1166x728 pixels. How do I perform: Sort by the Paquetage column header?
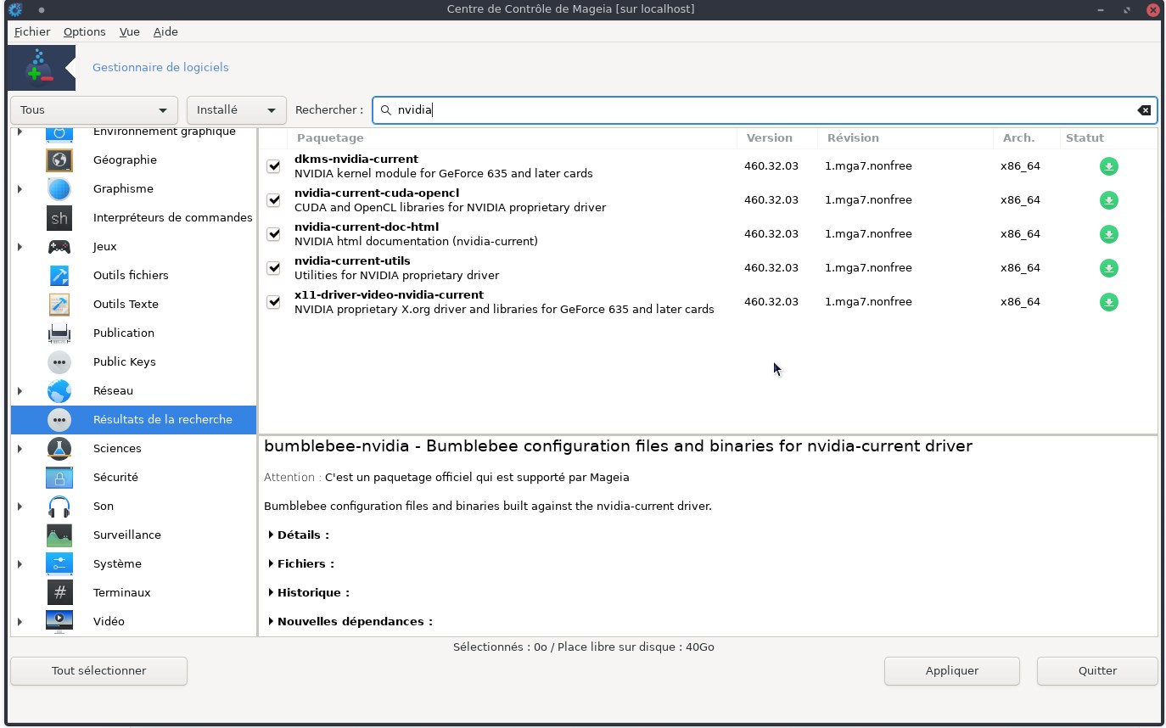513,137
